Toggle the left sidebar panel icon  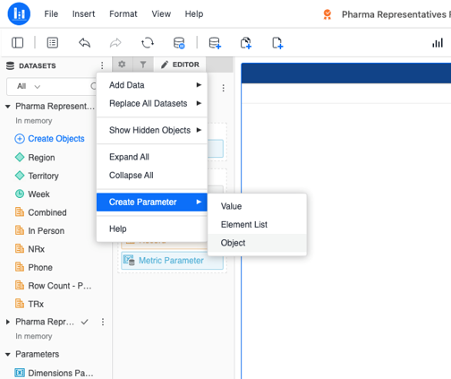[x=17, y=43]
